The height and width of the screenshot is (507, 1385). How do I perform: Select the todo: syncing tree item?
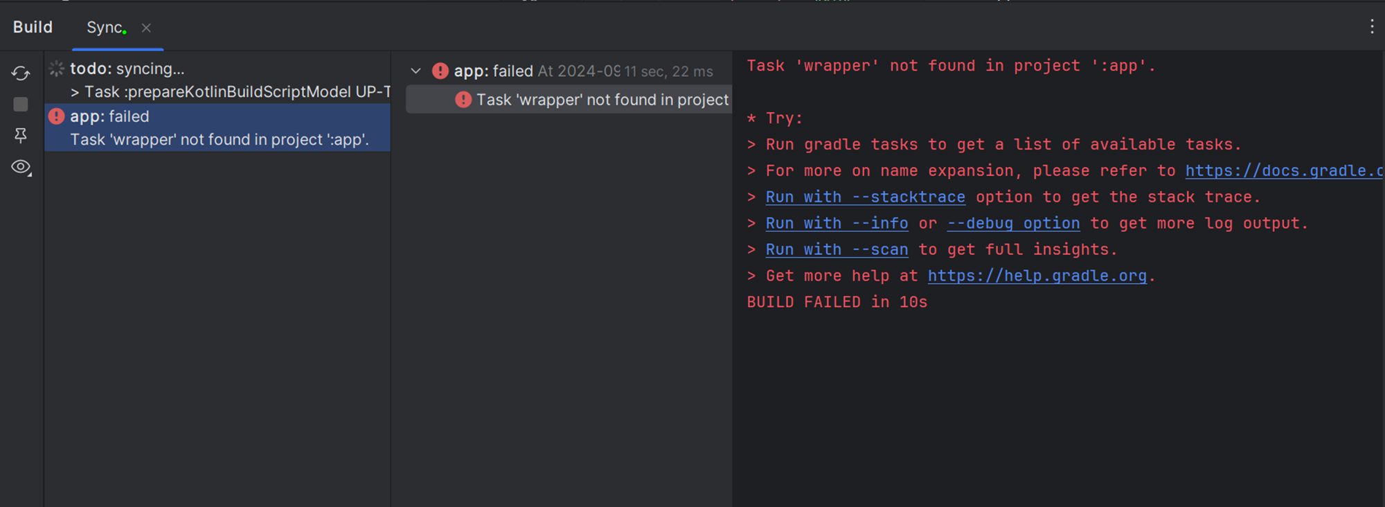coord(127,69)
